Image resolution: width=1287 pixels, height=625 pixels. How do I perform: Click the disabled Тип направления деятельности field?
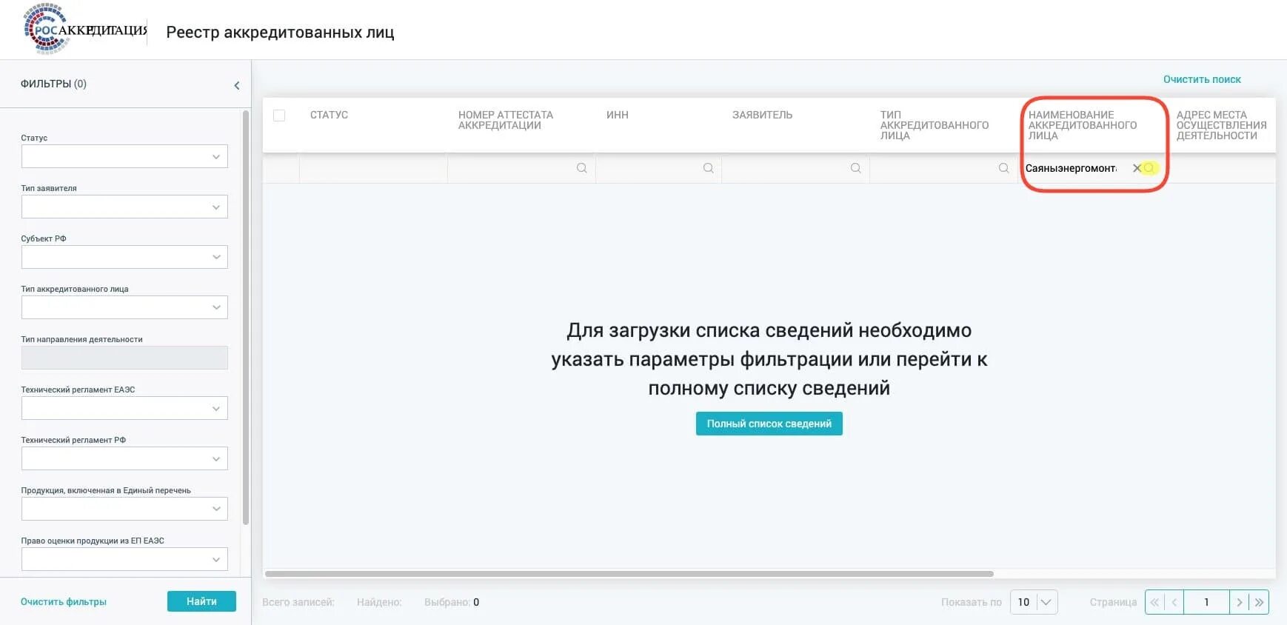coord(124,358)
